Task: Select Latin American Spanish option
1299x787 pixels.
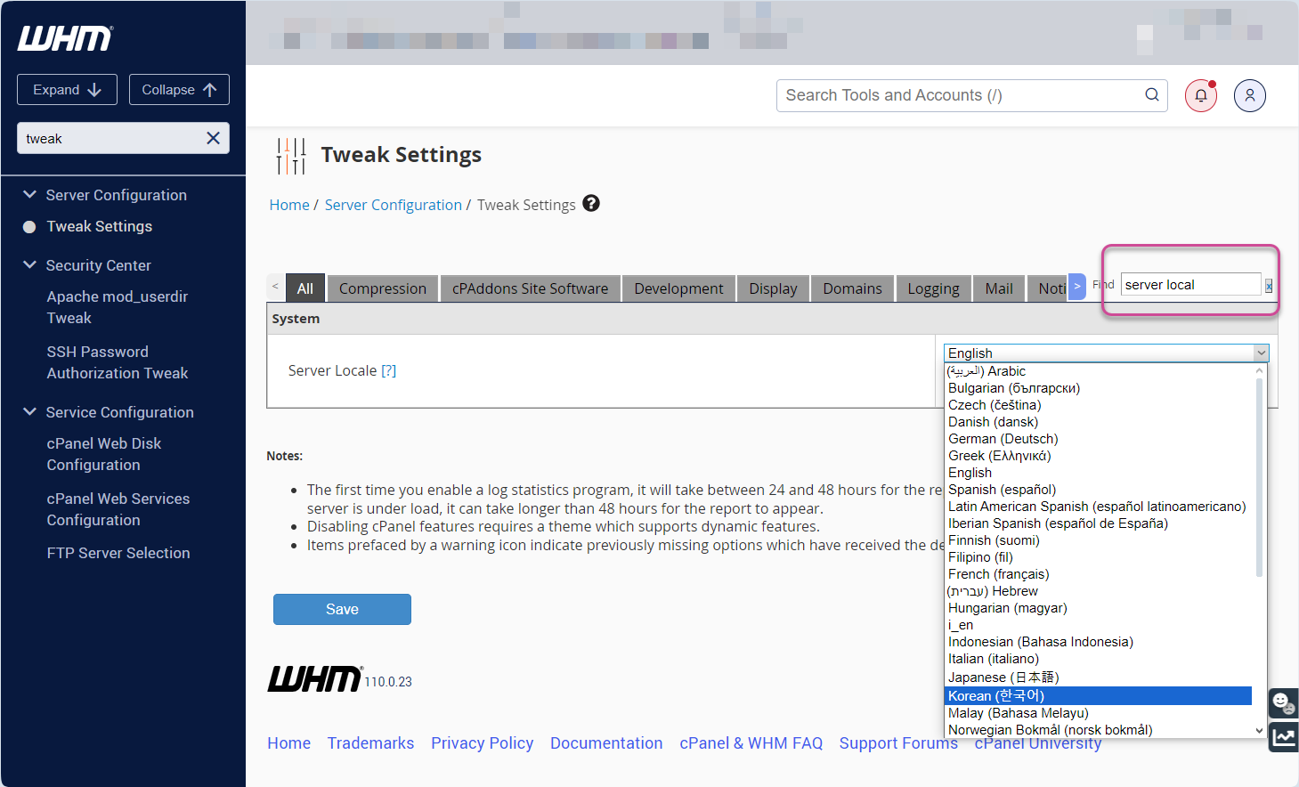Action: pos(1099,507)
